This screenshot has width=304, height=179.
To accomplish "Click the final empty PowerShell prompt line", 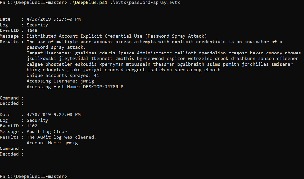I will coord(33,176).
